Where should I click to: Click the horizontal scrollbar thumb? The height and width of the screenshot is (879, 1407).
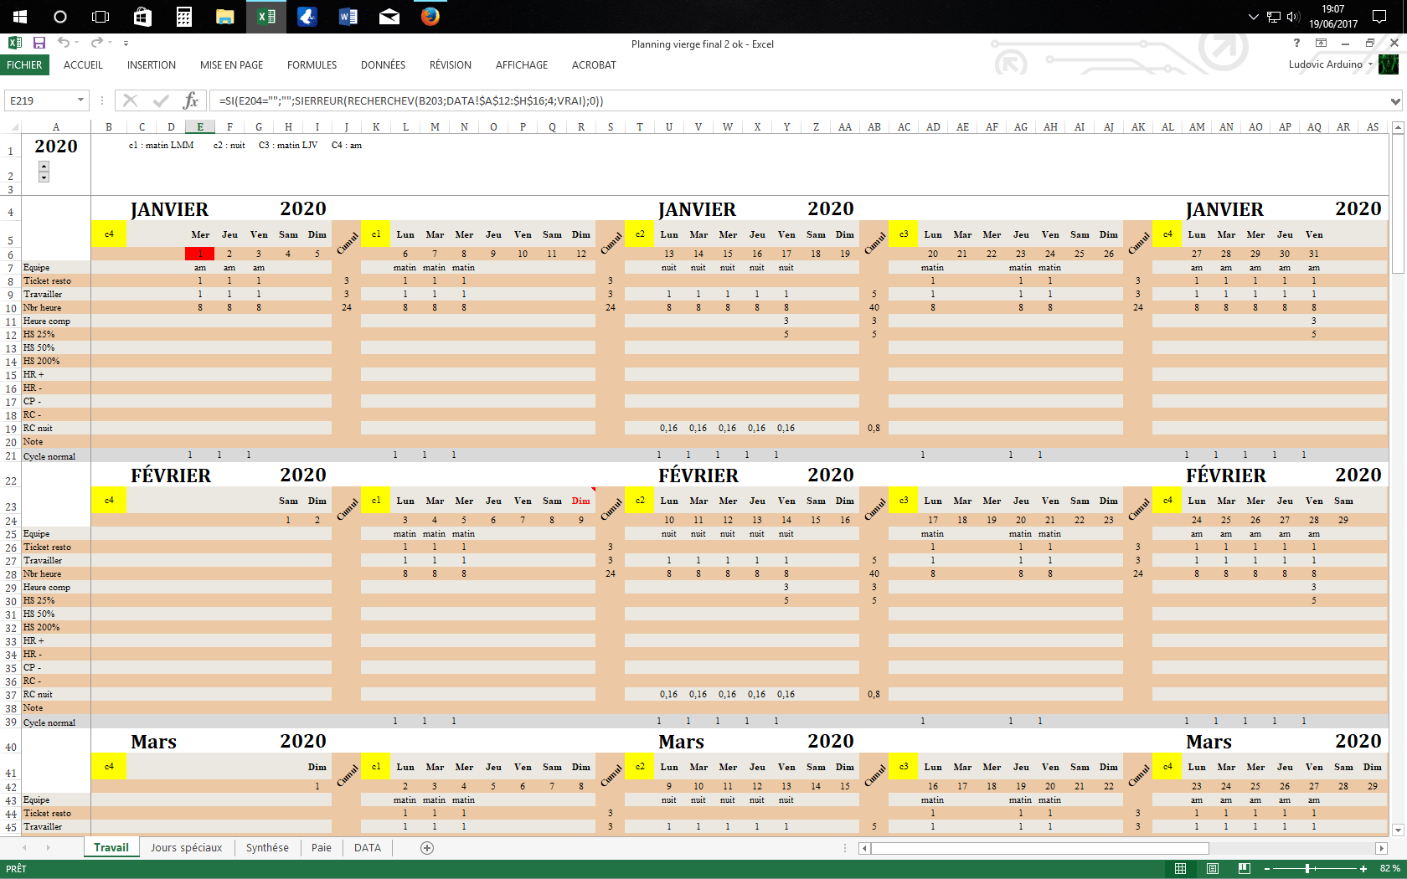[x=1039, y=848]
